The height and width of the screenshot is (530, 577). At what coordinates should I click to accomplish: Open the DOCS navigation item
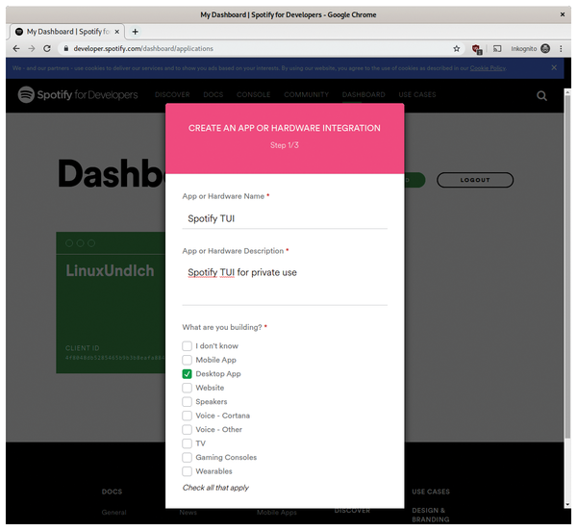[213, 95]
